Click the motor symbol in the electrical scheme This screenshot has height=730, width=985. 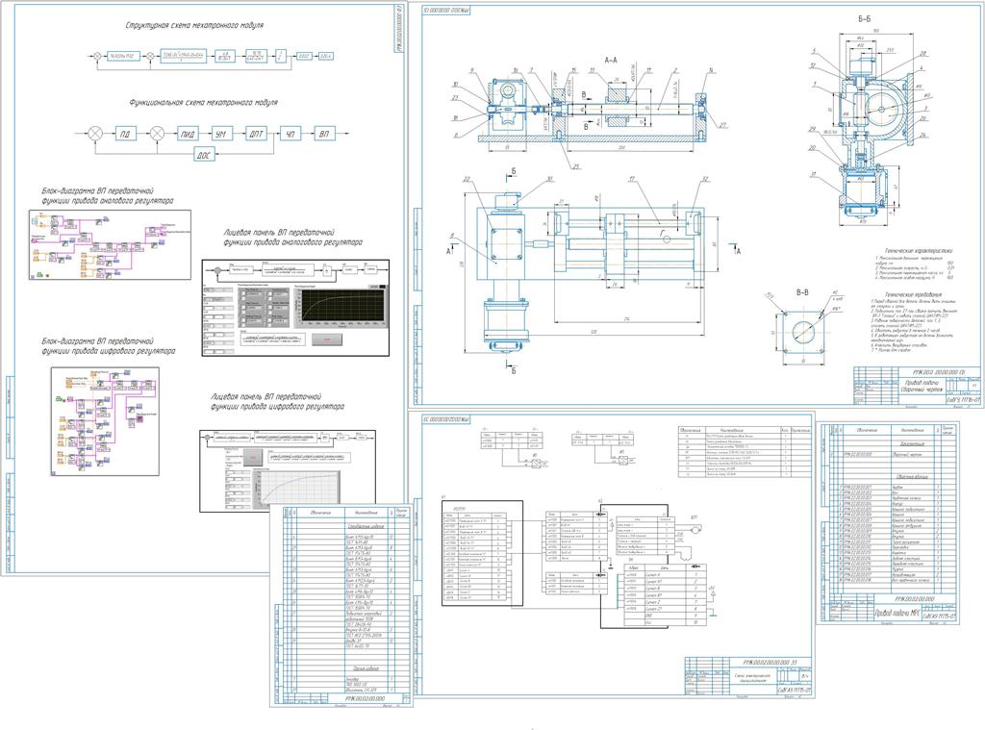[x=695, y=531]
